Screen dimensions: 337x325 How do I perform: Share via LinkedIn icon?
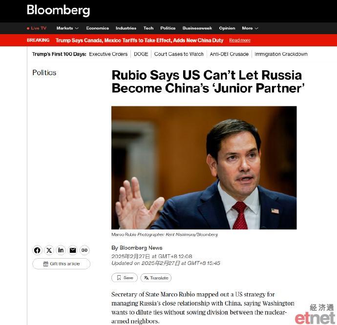[61, 250]
